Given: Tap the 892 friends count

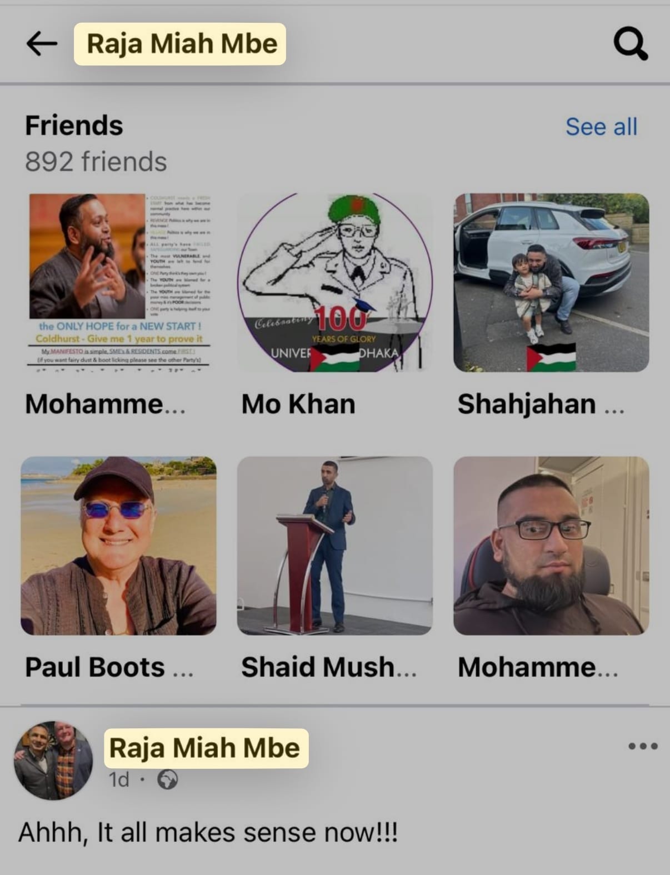Looking at the screenshot, I should coord(96,162).
